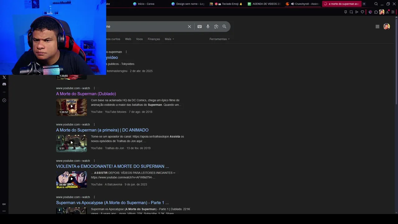
Task: Add page to bookmarks with the heart
Action: point(362,12)
